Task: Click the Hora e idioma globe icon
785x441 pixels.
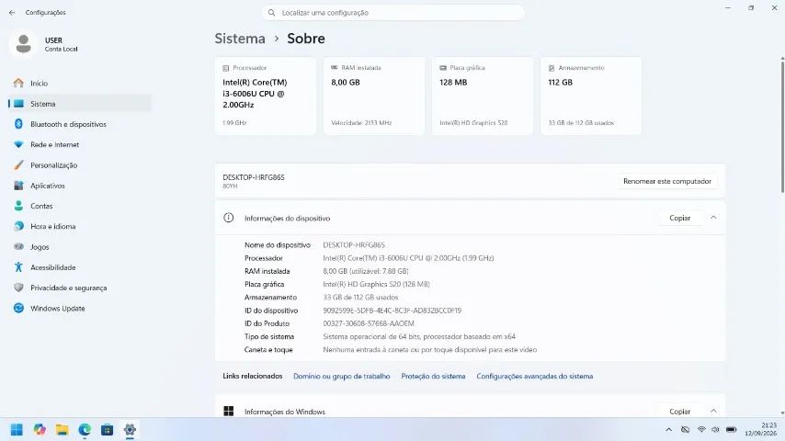Action: tap(18, 226)
